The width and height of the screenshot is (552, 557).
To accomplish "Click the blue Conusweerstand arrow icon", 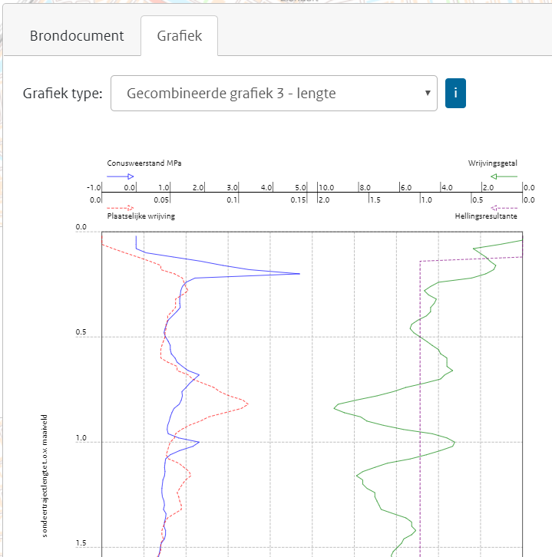I will 120,176.
